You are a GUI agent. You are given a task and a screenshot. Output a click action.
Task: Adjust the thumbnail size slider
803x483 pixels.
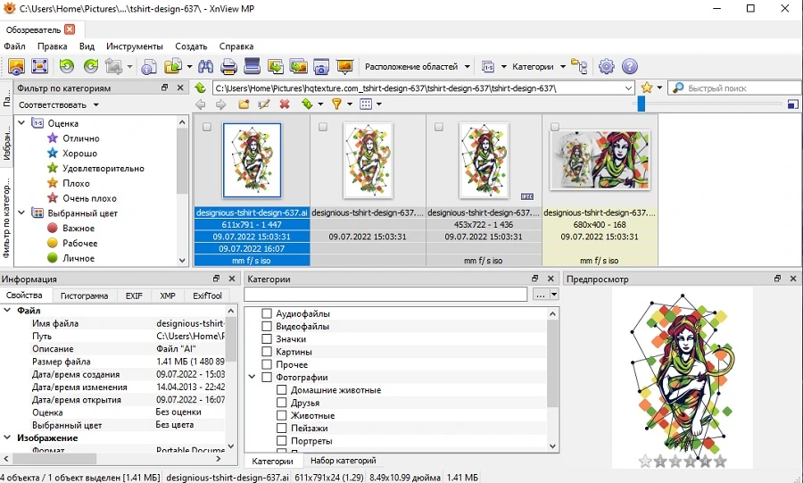(x=641, y=104)
